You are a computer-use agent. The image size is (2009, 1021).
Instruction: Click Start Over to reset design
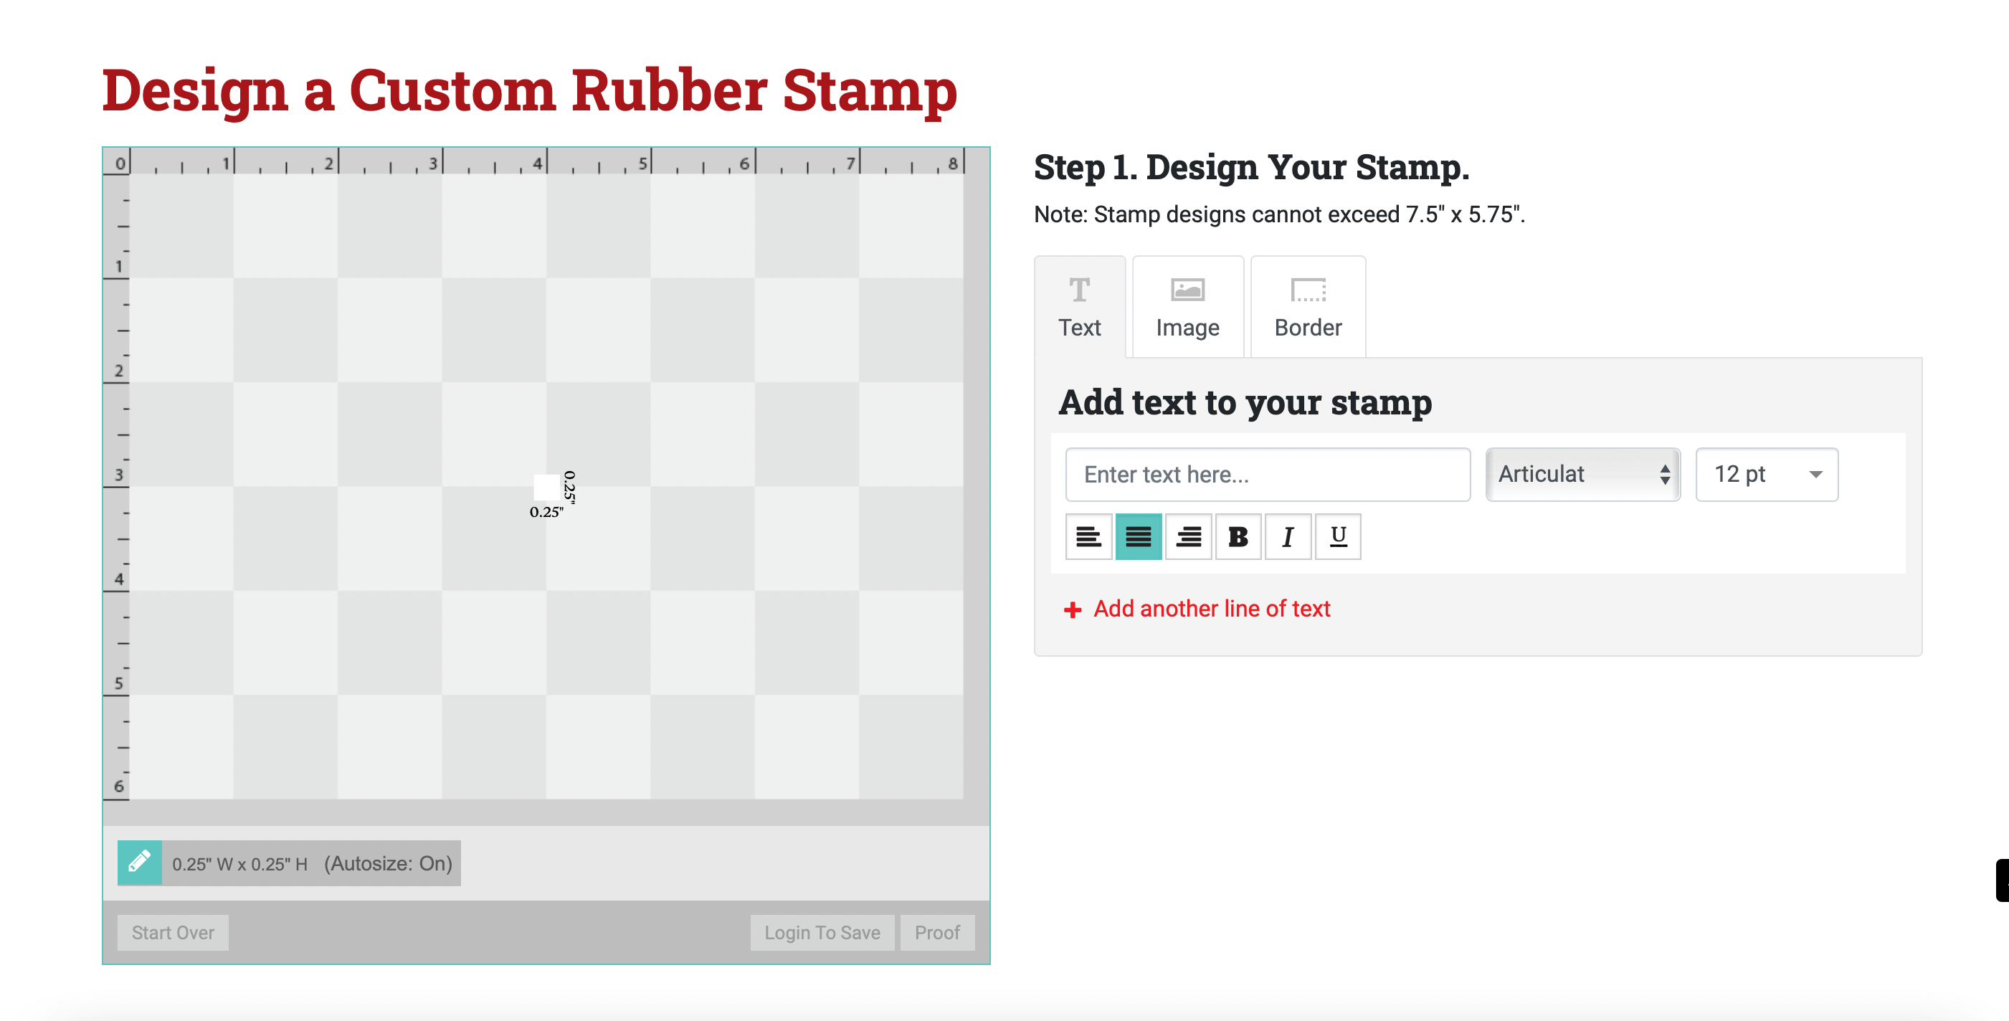(174, 932)
